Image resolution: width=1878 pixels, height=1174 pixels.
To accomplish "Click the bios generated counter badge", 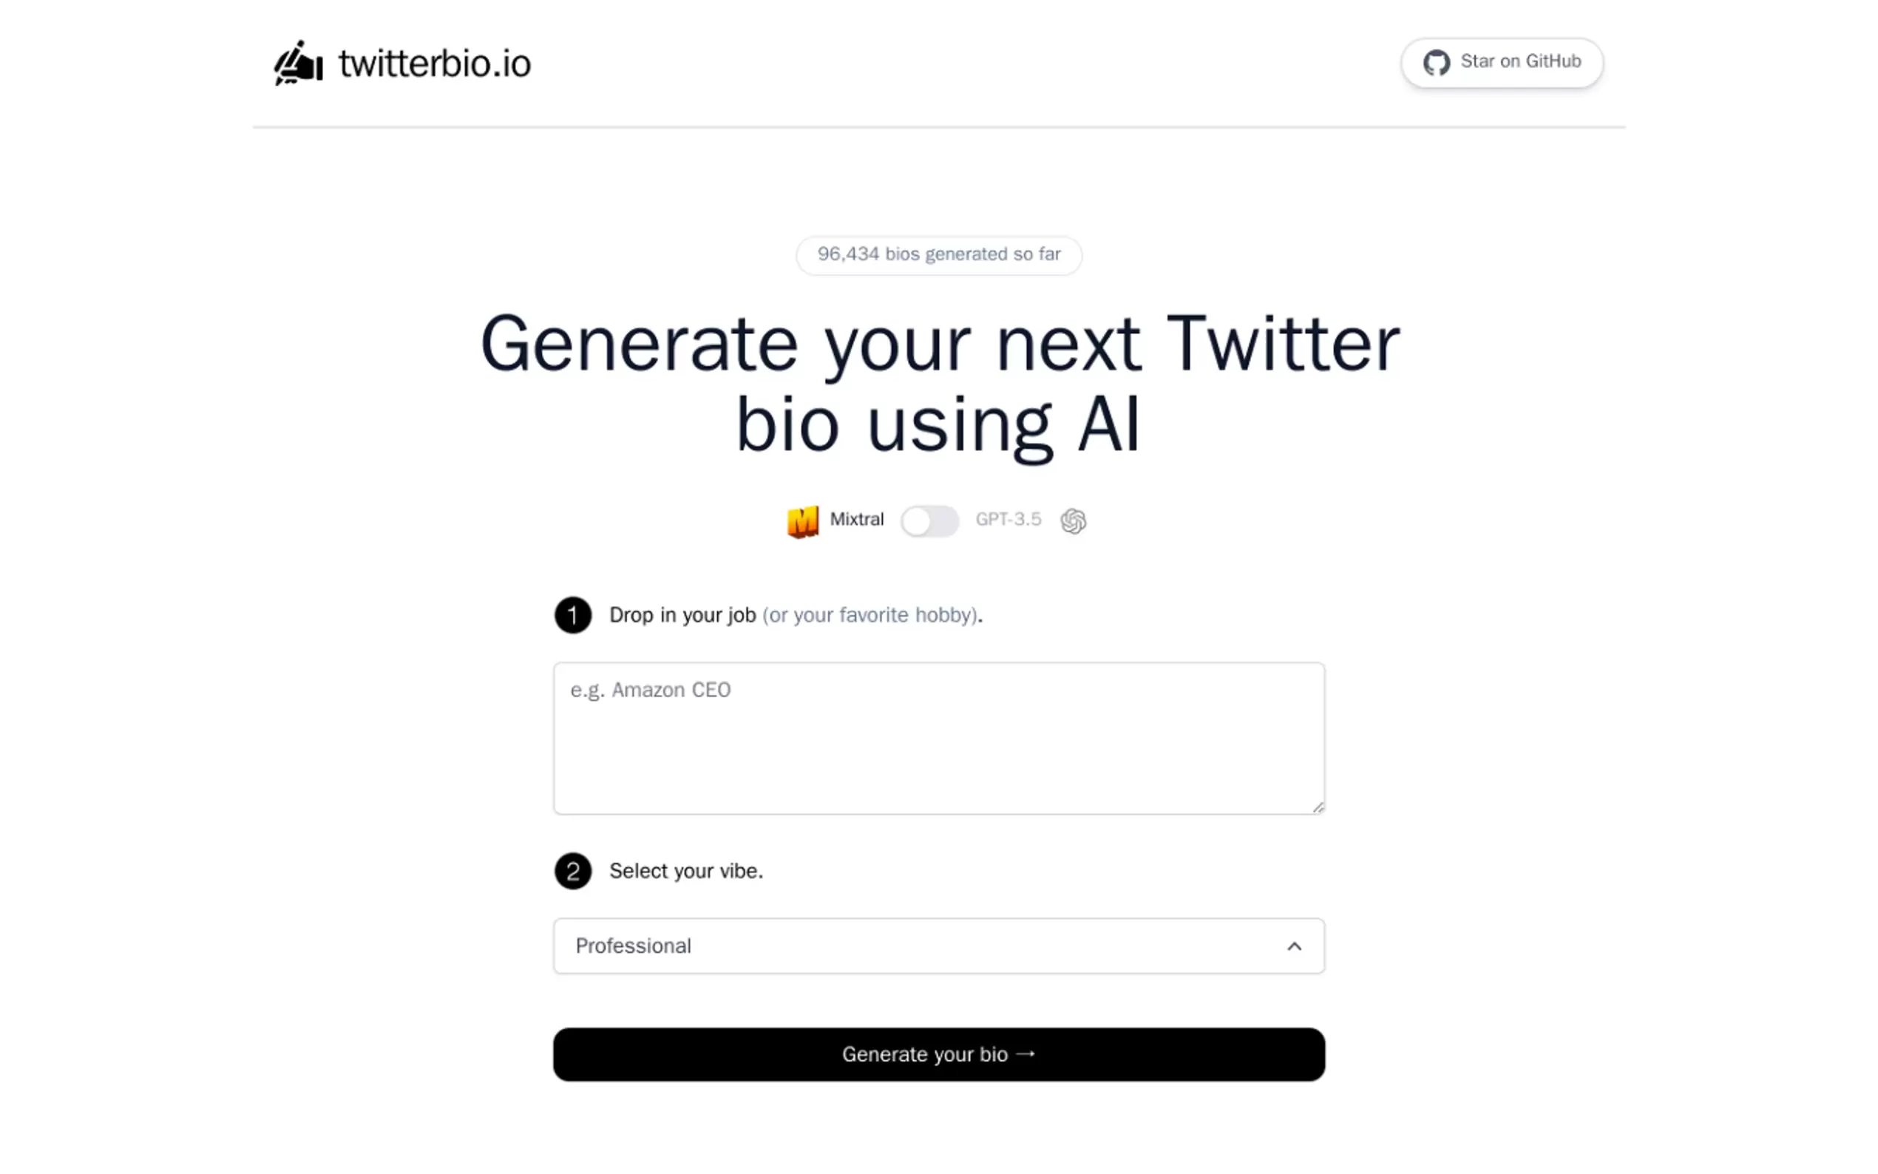I will pos(938,254).
